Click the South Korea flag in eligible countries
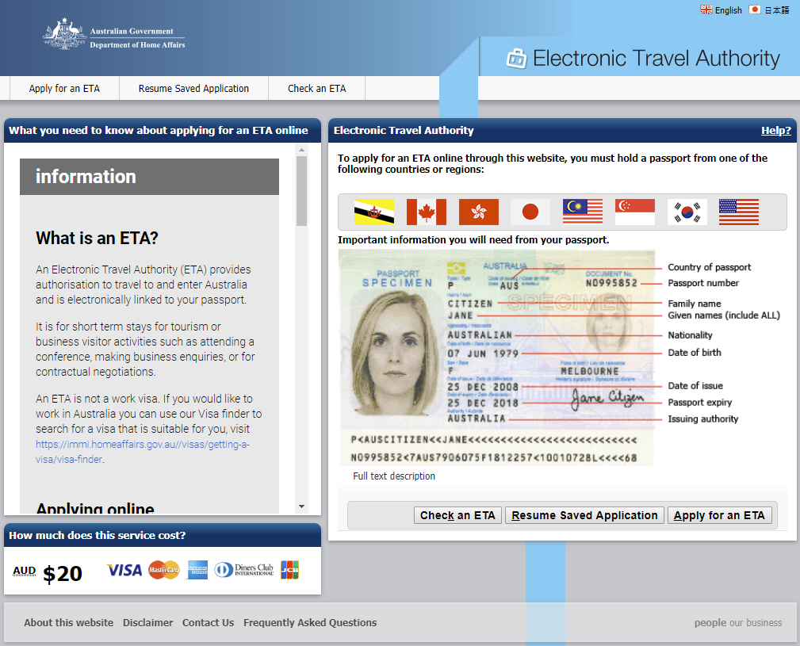Viewport: 800px width, 646px height. tap(687, 212)
